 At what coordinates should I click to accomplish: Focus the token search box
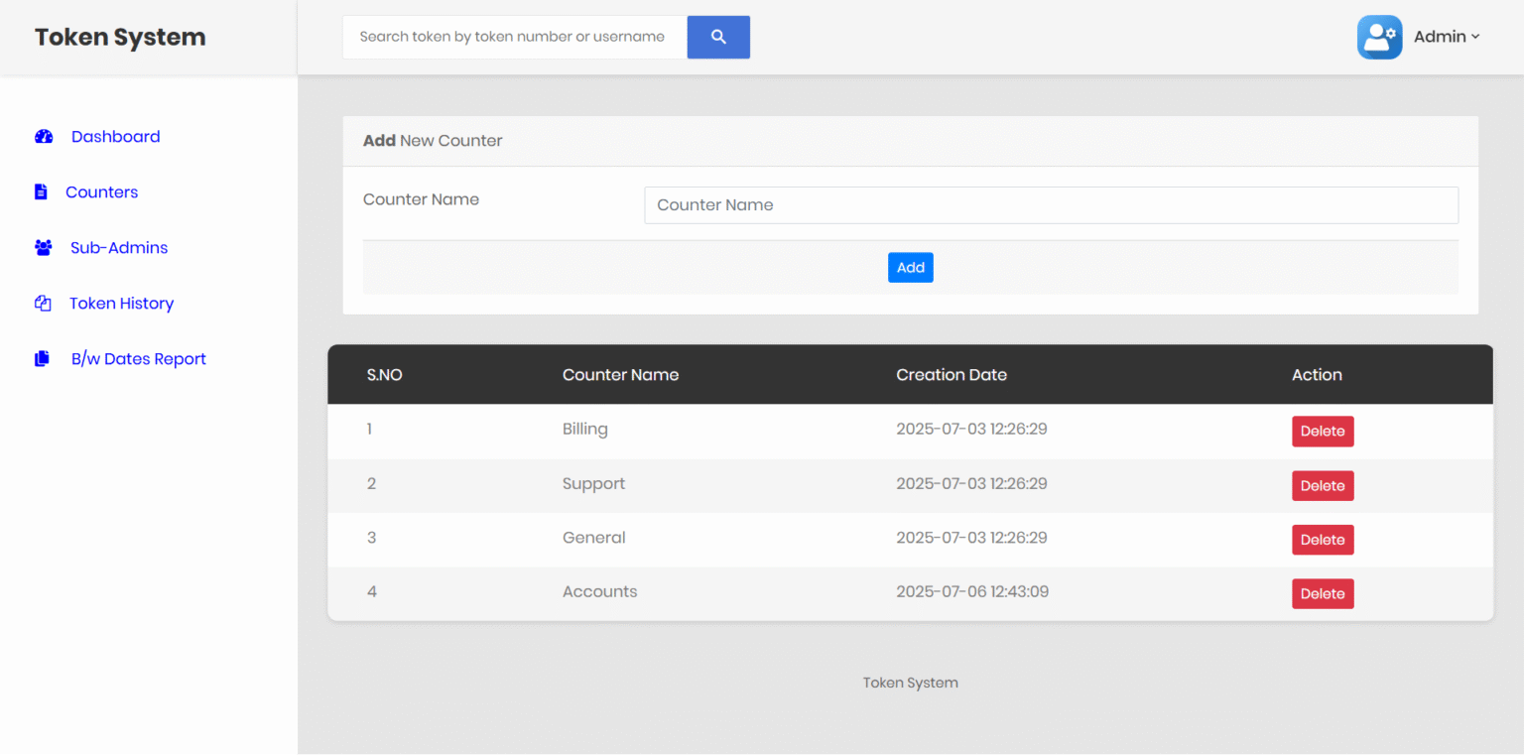click(514, 37)
